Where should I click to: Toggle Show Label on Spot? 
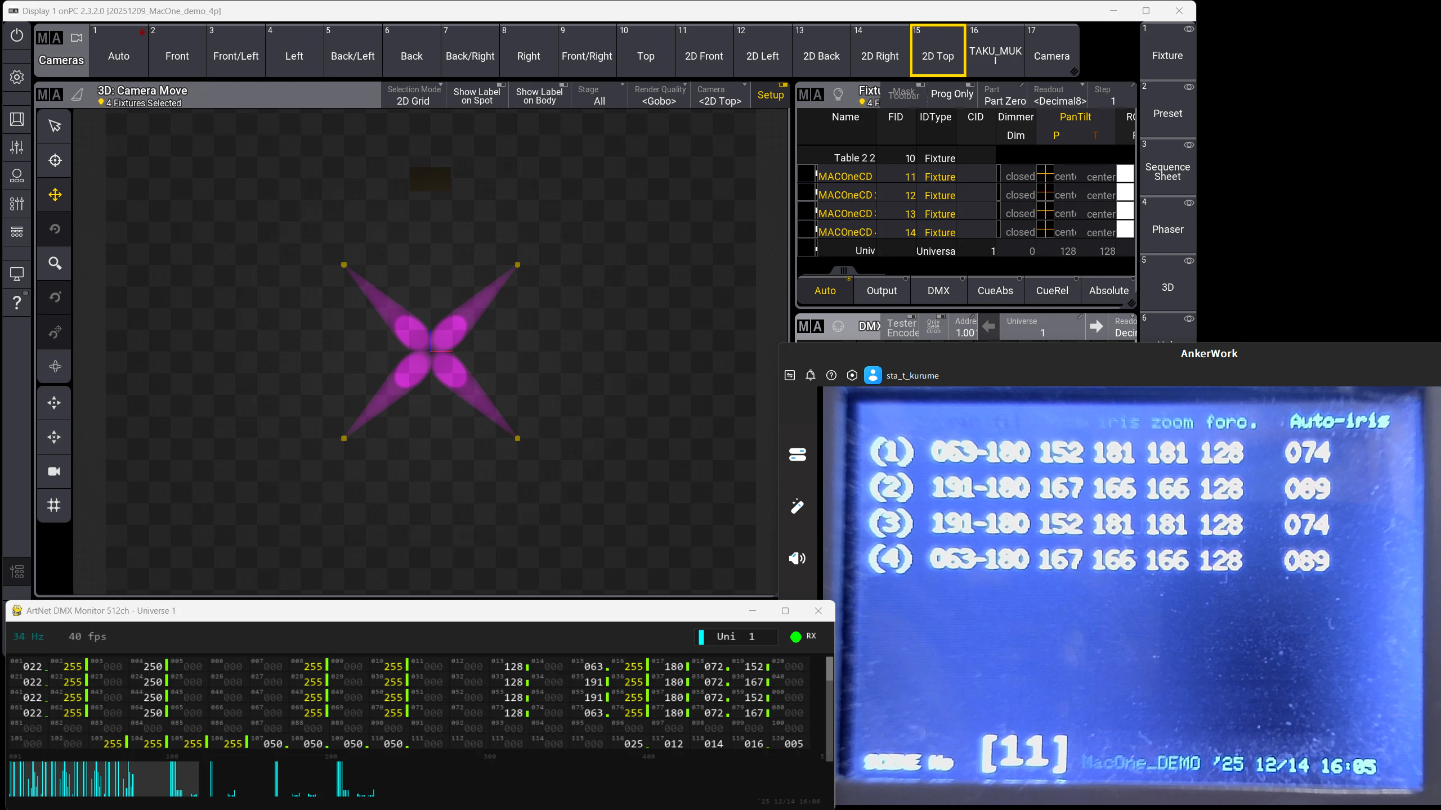click(477, 95)
